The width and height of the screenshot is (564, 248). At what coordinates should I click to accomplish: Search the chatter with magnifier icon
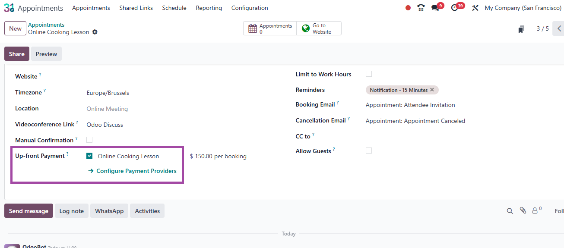(510, 211)
